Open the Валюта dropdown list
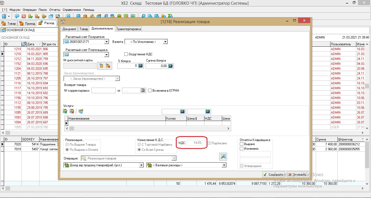Screen dimensions: 371x198 (165, 42)
